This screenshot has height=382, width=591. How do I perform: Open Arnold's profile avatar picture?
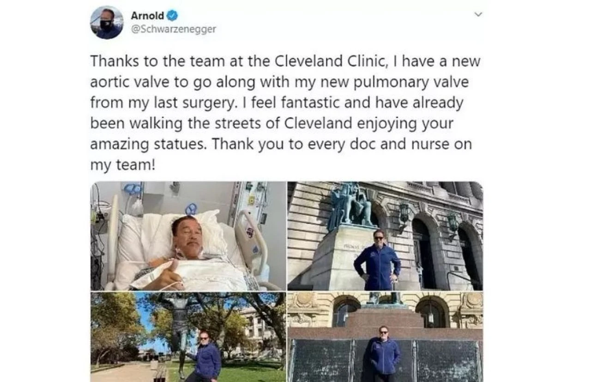[107, 23]
